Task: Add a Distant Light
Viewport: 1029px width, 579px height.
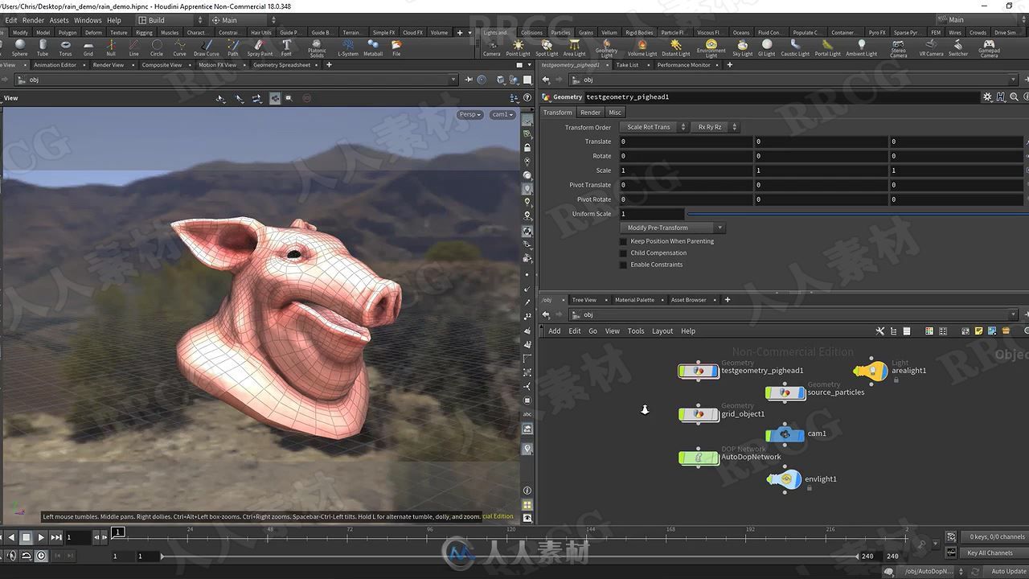Action: (x=675, y=47)
